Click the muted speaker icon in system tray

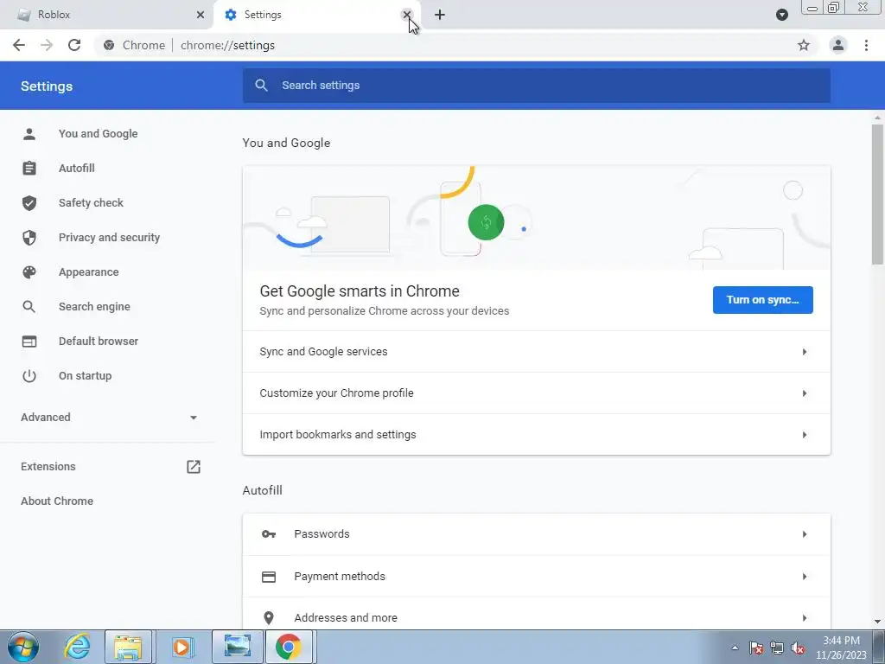(x=798, y=648)
